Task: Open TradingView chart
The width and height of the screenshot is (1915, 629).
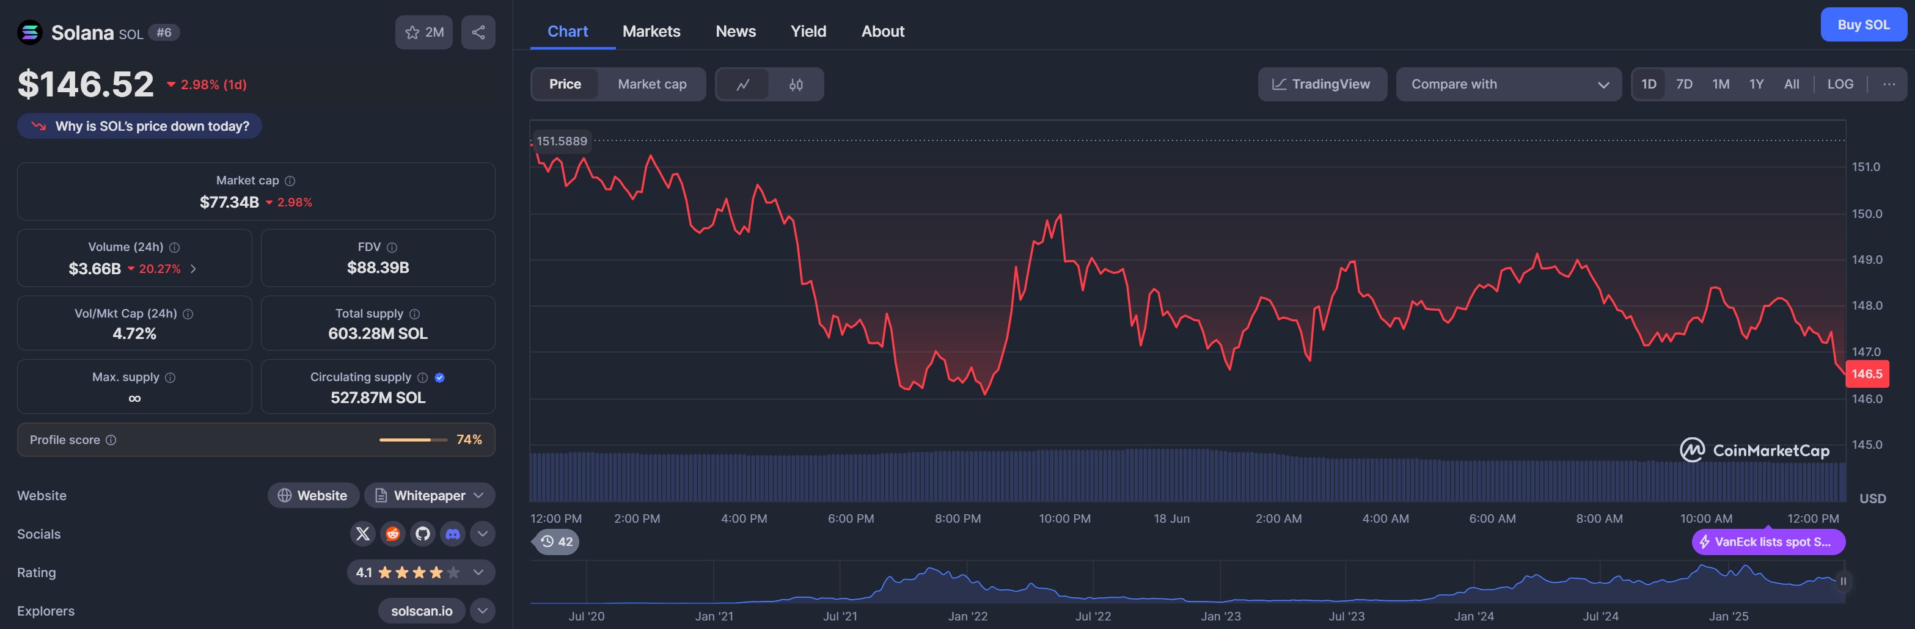Action: [1322, 85]
